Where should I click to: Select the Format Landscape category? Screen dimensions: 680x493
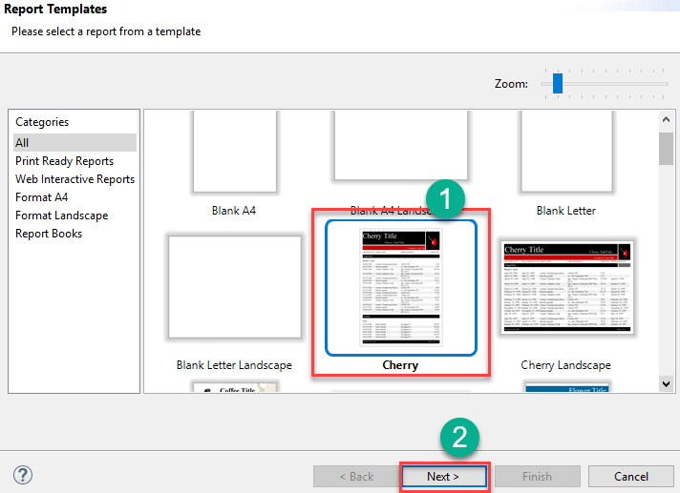point(61,216)
